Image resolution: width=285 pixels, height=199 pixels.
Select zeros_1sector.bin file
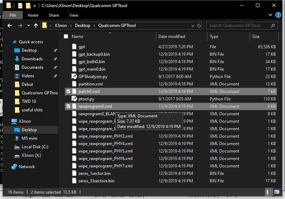click(x=94, y=173)
